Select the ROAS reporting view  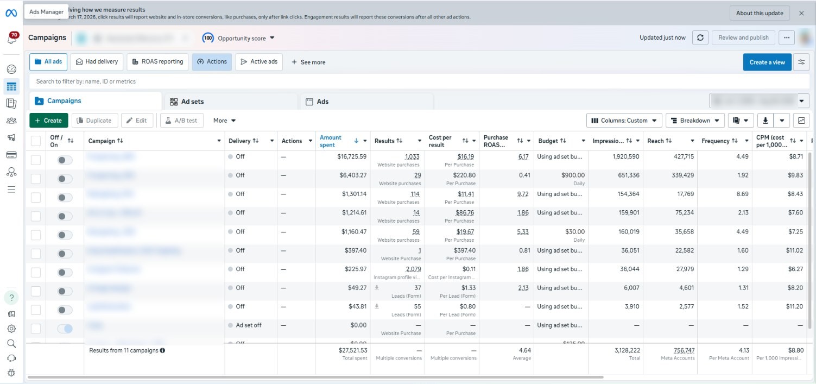click(x=157, y=62)
